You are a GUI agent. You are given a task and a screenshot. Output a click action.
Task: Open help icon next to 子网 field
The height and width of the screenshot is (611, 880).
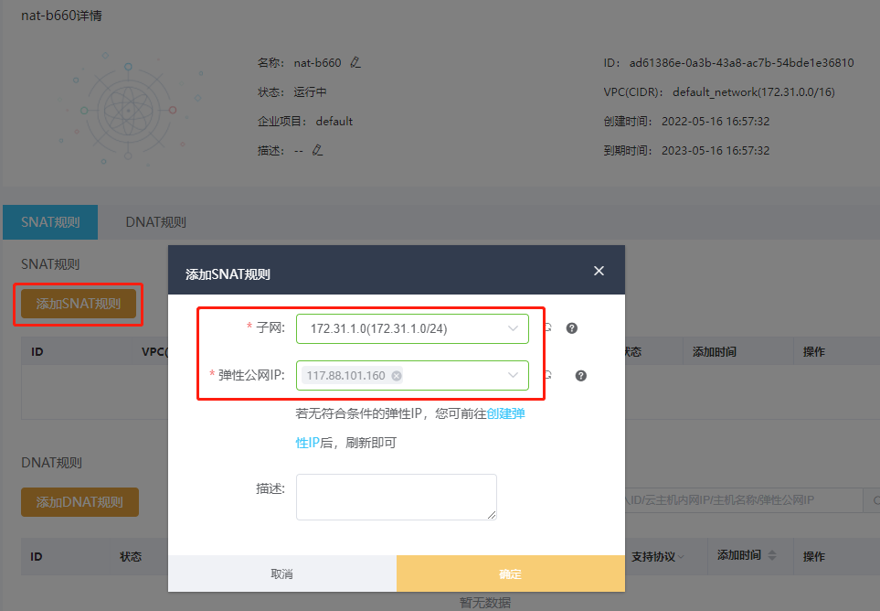(x=571, y=328)
